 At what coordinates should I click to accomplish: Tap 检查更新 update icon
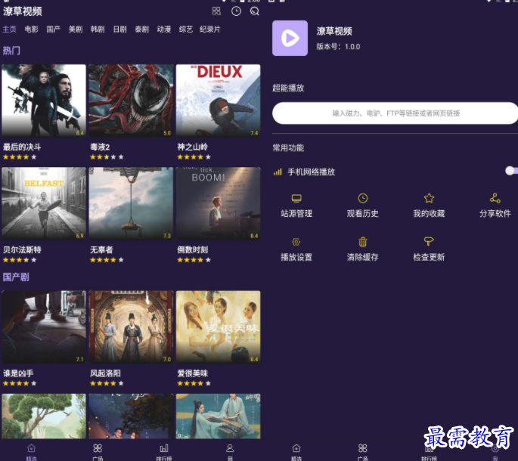(x=429, y=241)
